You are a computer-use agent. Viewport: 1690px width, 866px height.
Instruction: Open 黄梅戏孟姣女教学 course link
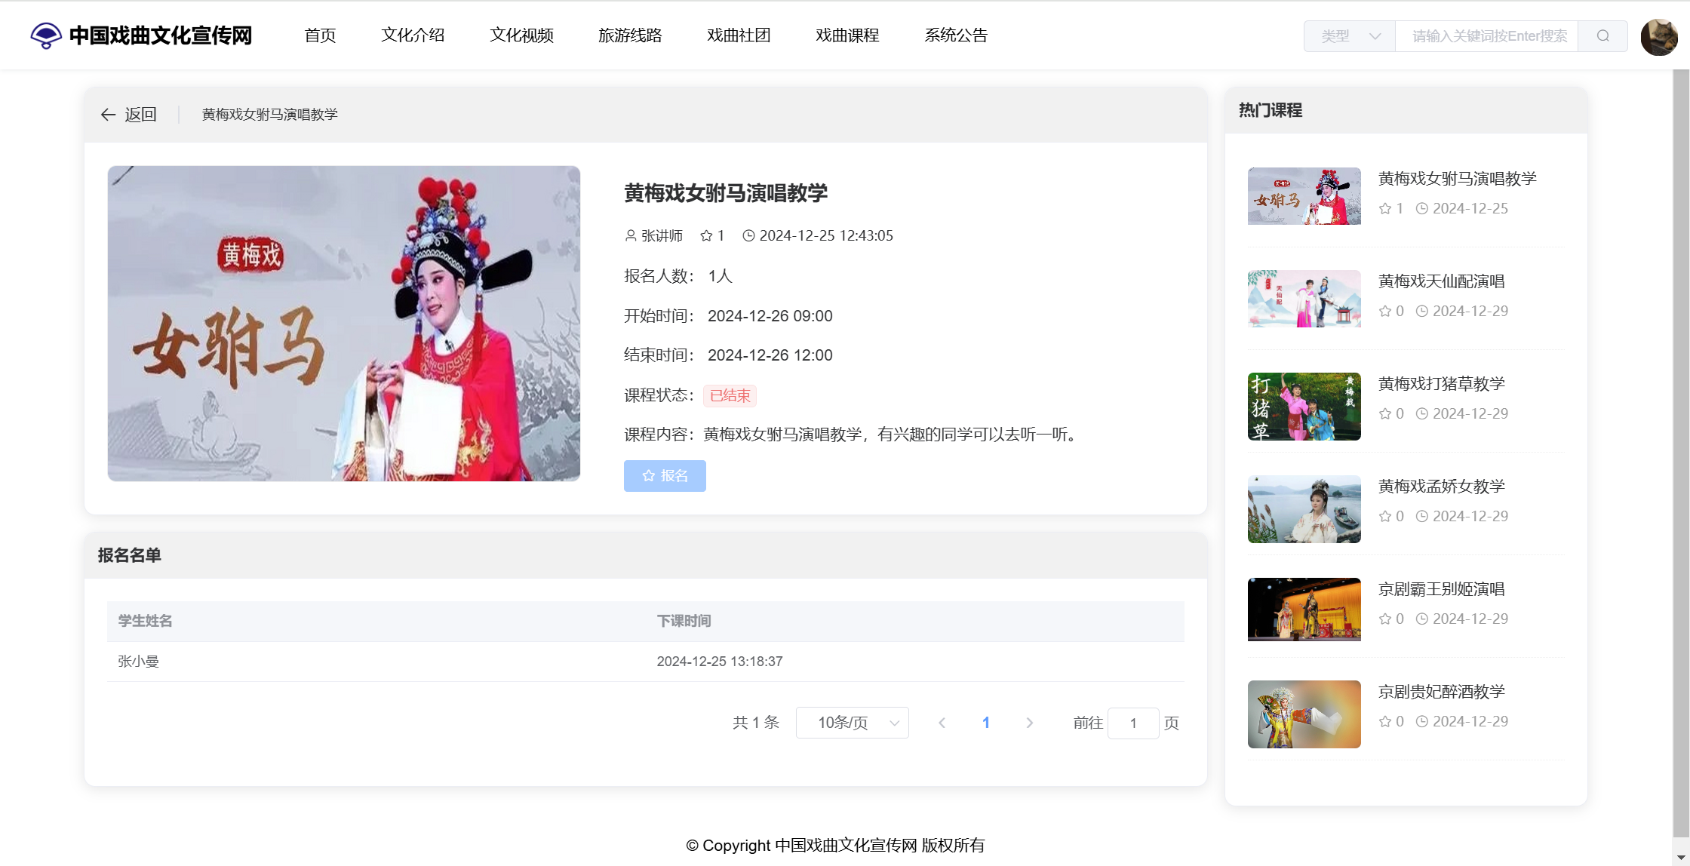point(1441,487)
